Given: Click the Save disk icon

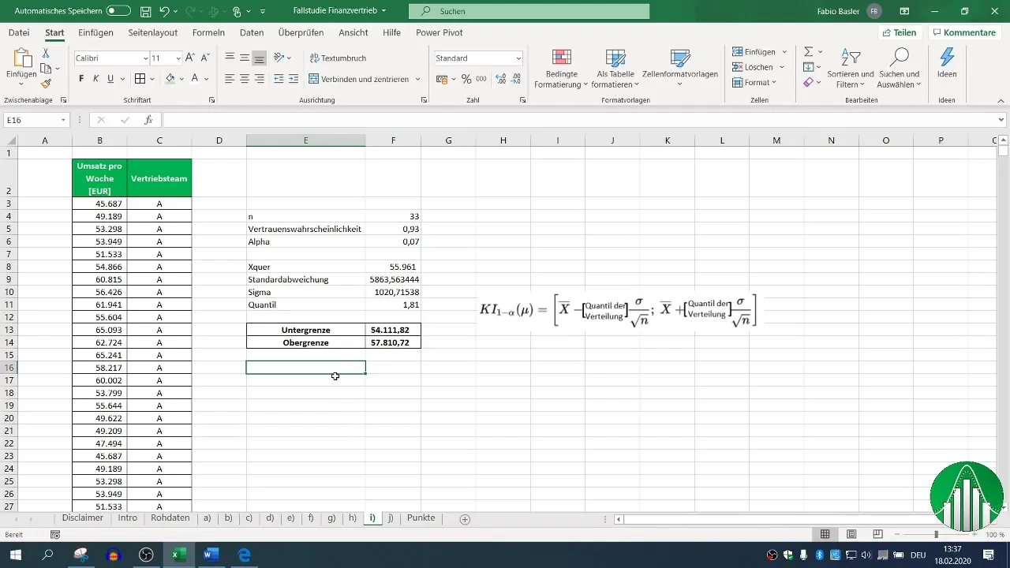Looking at the screenshot, I should click(146, 11).
